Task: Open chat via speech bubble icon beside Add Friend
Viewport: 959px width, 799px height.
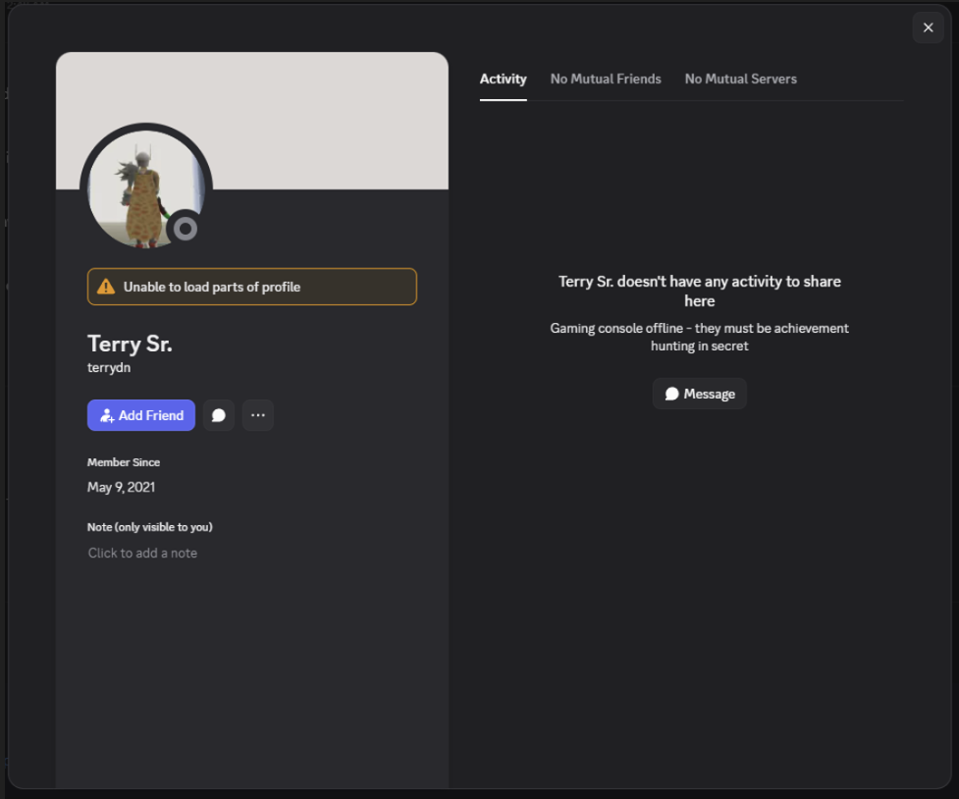Action: coord(218,415)
